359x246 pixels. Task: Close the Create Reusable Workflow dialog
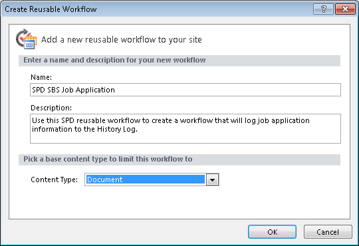[345, 9]
